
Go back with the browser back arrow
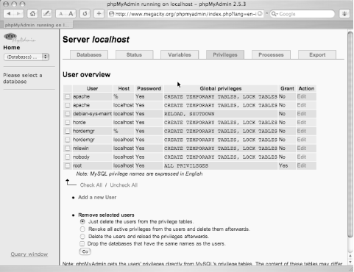(9, 14)
